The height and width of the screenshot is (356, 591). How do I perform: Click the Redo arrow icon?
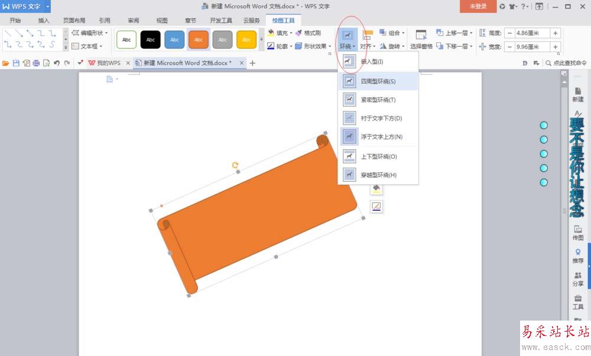click(x=67, y=63)
